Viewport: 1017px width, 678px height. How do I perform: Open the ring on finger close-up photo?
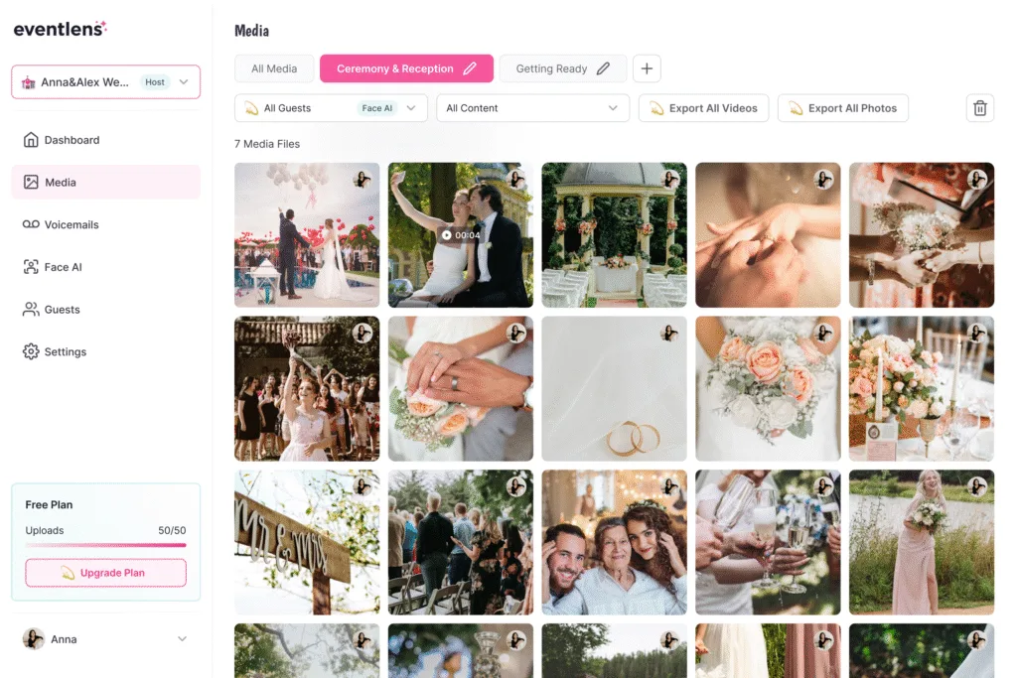coord(768,234)
